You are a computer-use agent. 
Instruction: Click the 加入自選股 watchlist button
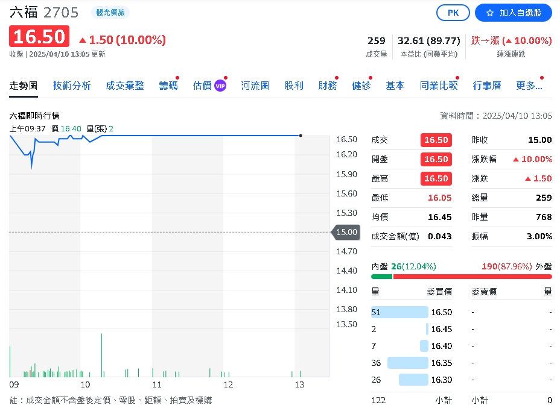513,12
